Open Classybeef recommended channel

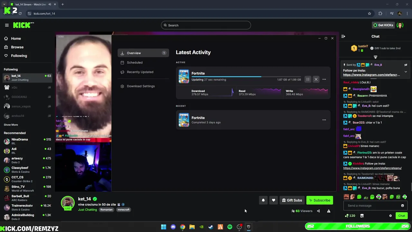click(27, 169)
